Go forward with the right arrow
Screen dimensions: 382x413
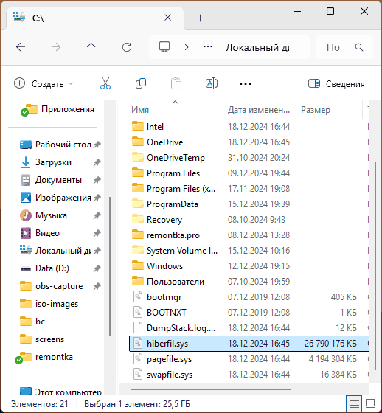[56, 47]
